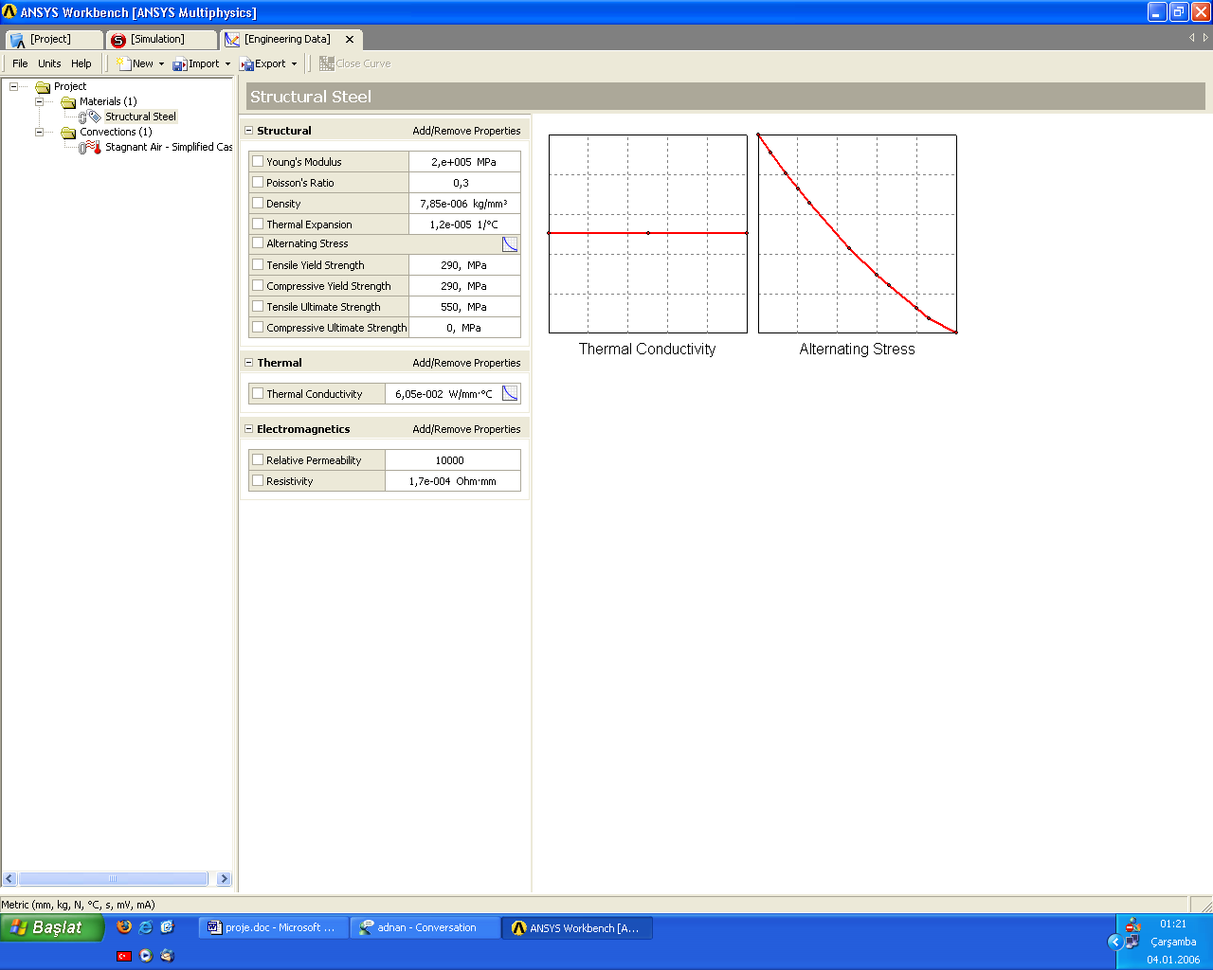The width and height of the screenshot is (1213, 970).
Task: Collapse the Thermal properties section
Action: tap(249, 363)
